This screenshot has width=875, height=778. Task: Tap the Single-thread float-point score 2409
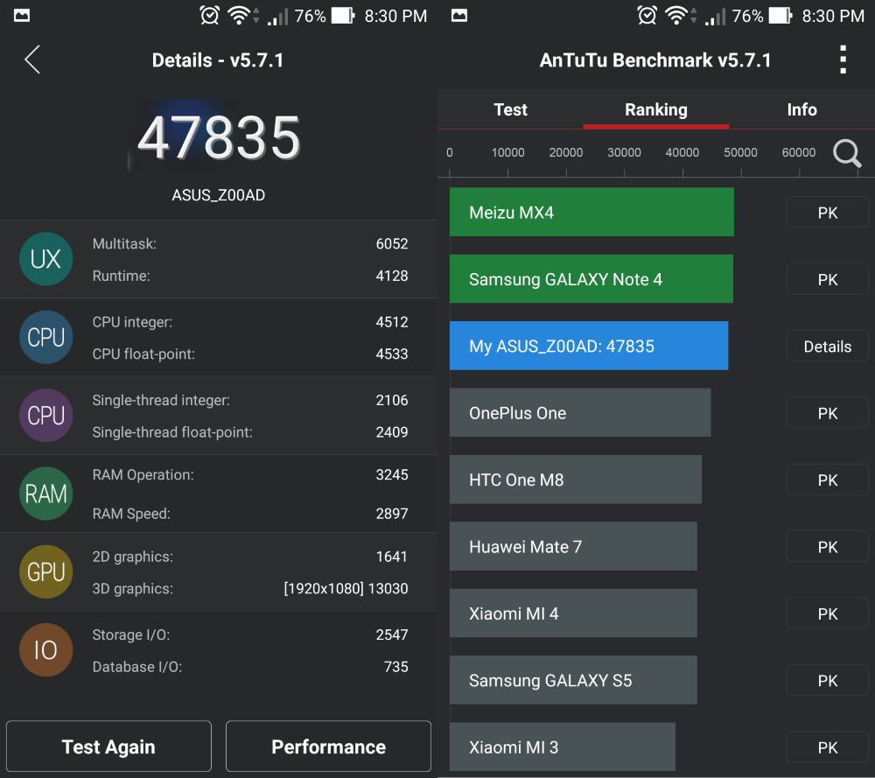(392, 432)
